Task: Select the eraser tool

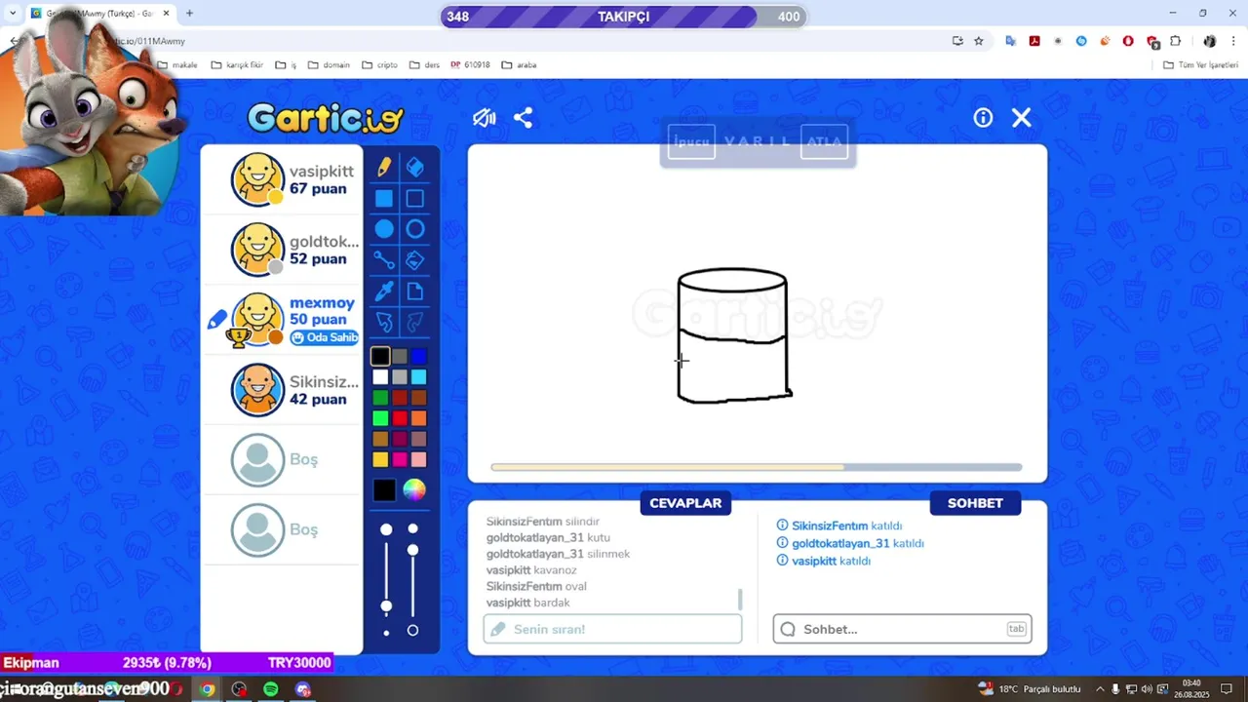Action: (414, 168)
